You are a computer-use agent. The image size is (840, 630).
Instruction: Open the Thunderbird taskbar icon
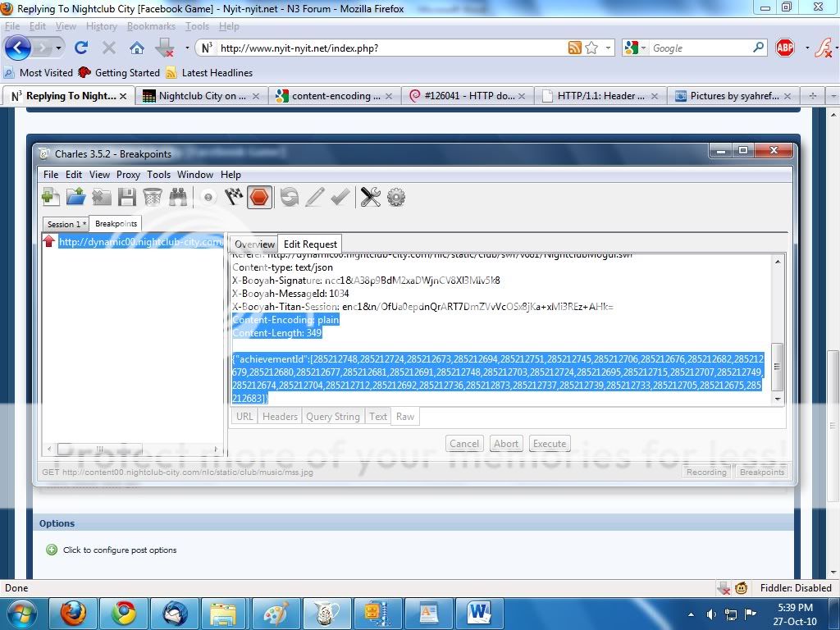(x=174, y=614)
